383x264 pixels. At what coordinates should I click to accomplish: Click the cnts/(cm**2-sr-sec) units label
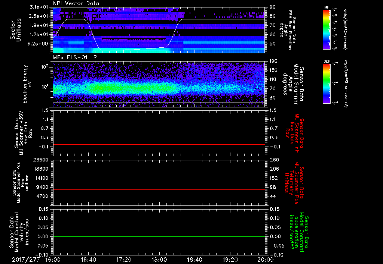coord(345,29)
